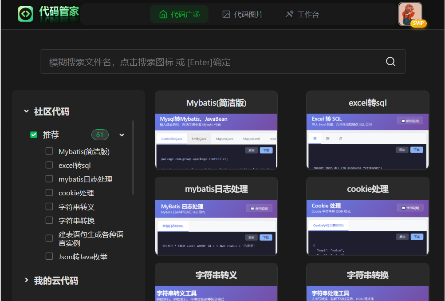Check the excel转sql checkbox
The width and height of the screenshot is (445, 301).
(x=49, y=165)
